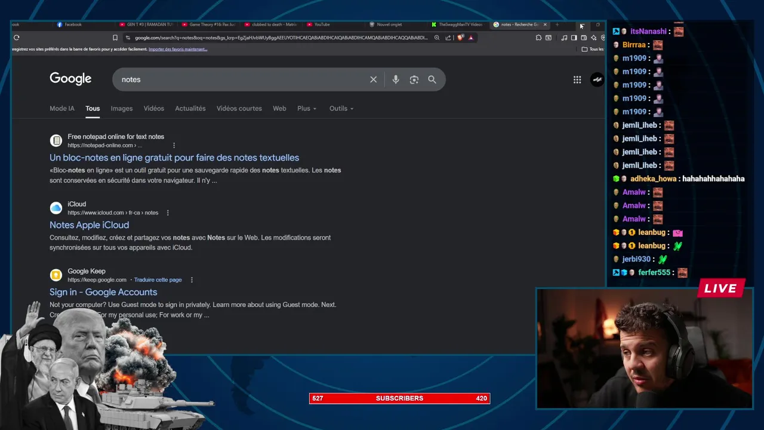This screenshot has height=430, width=764.
Task: Open the Notes Apple iCloud result
Action: [89, 225]
